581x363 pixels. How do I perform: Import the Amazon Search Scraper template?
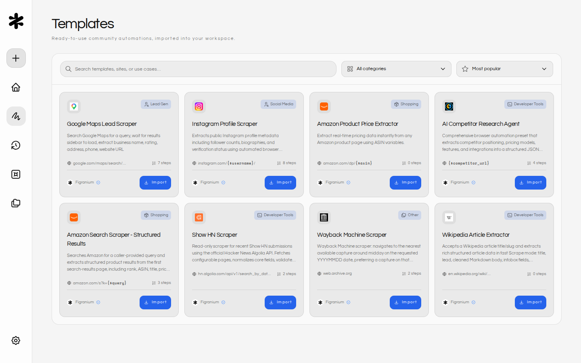(155, 302)
